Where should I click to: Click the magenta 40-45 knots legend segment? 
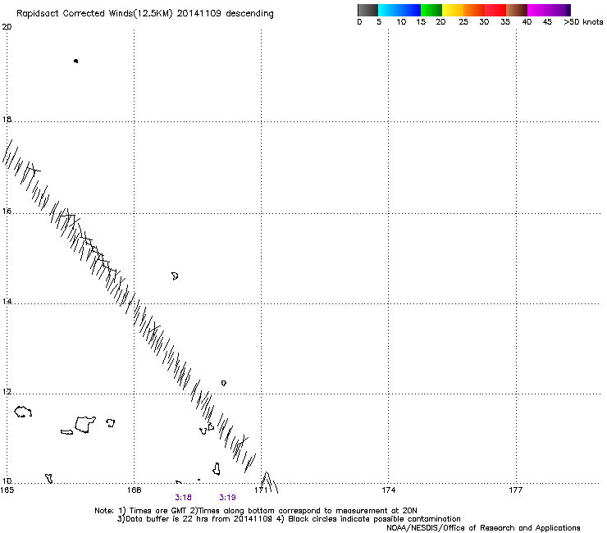(x=538, y=10)
